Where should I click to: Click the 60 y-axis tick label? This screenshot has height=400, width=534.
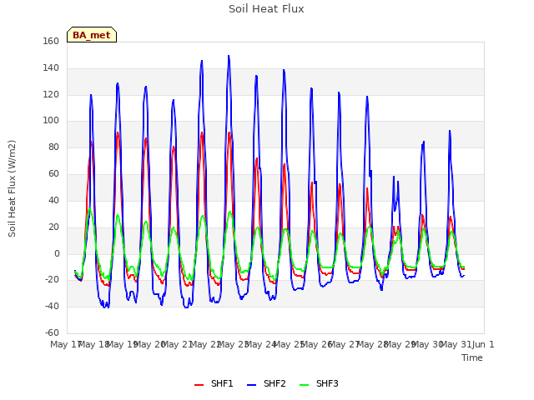[53, 173]
